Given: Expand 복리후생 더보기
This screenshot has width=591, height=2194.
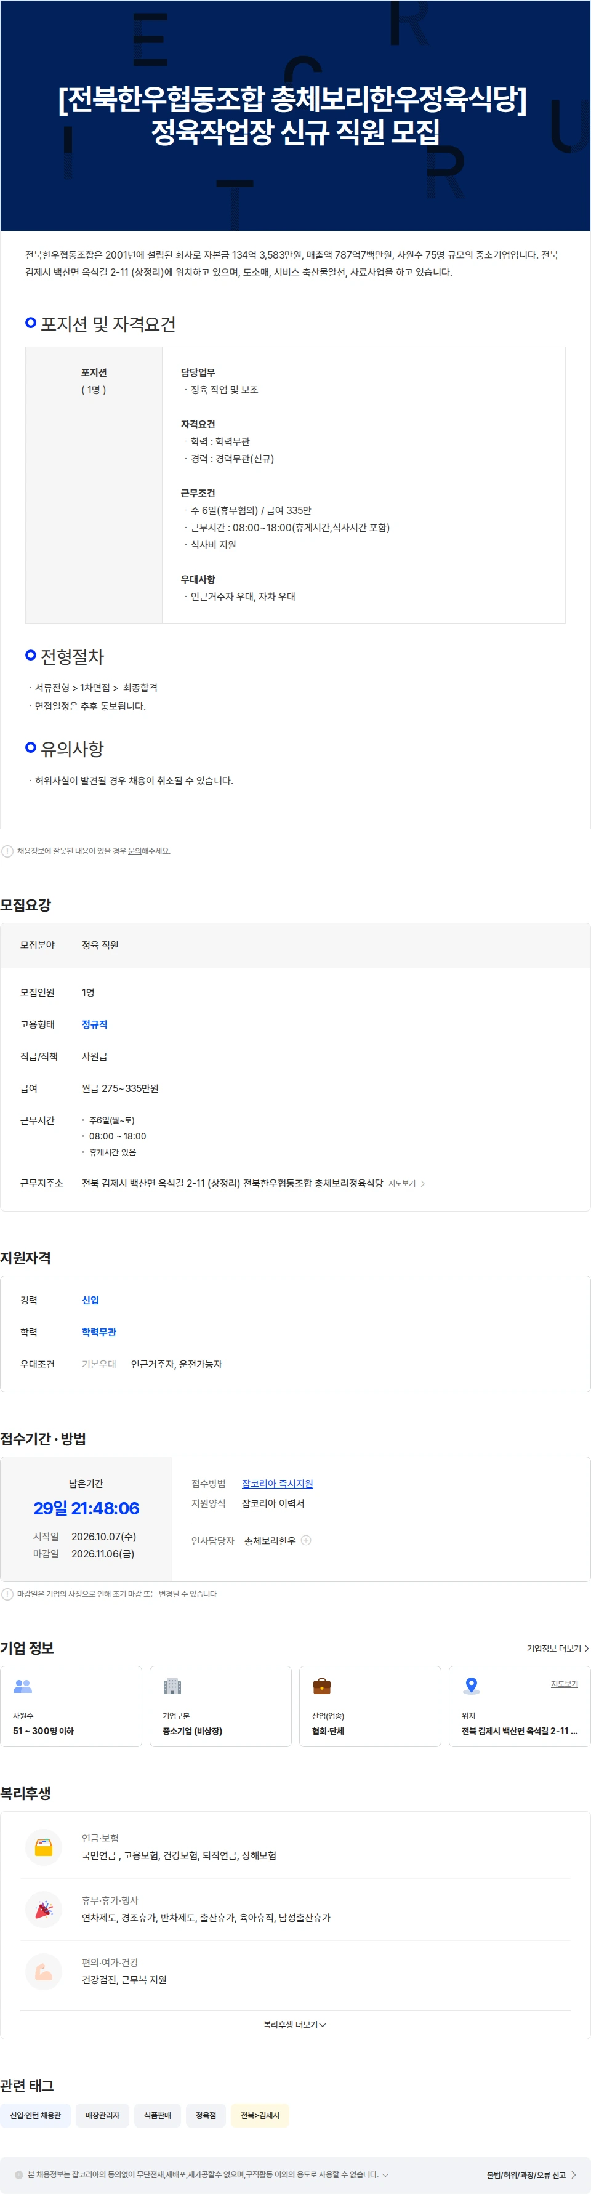Looking at the screenshot, I should click(x=295, y=2025).
